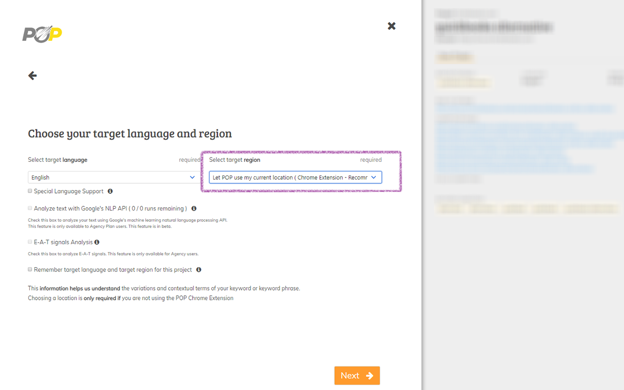The height and width of the screenshot is (390, 624).
Task: Open info icon next to Google's NLP API
Action: (x=194, y=209)
